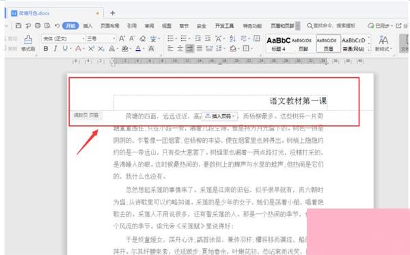Click the Paragraph Shading bucket icon
Image resolution: width=410 pixels, height=255 pixels.
pyautogui.click(x=233, y=49)
